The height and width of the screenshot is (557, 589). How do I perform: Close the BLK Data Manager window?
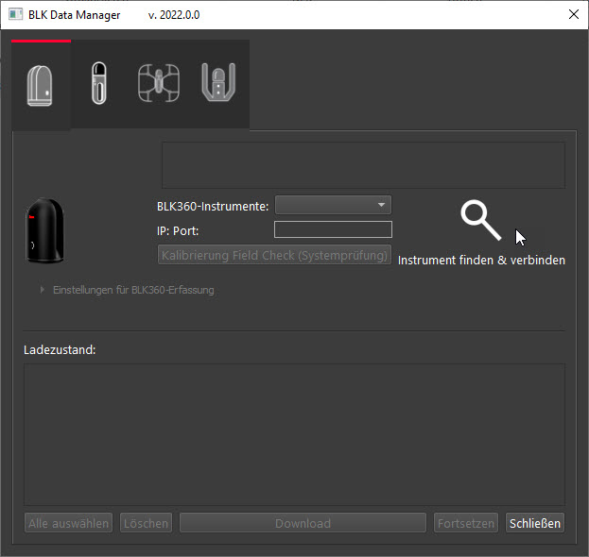pos(574,14)
